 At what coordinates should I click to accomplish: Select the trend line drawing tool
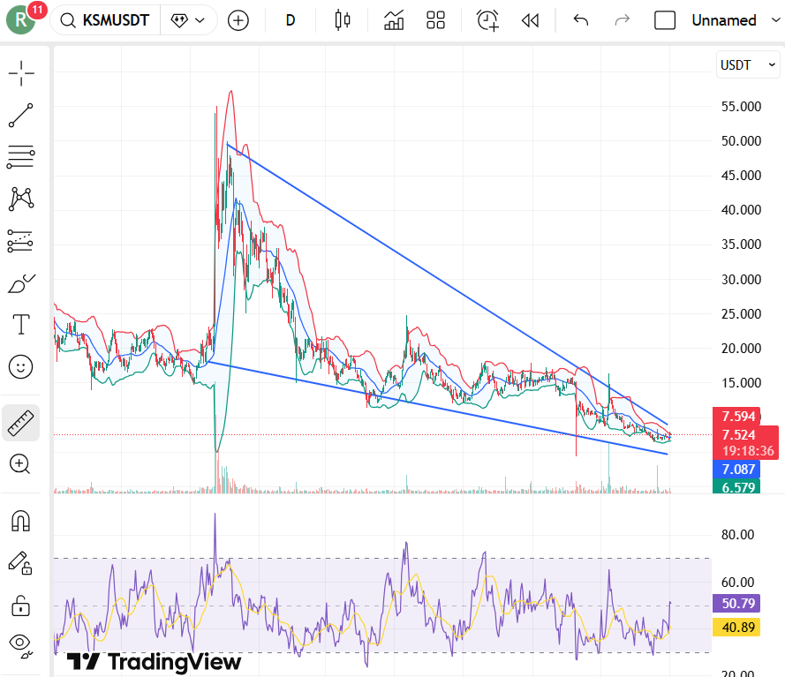pyautogui.click(x=21, y=115)
